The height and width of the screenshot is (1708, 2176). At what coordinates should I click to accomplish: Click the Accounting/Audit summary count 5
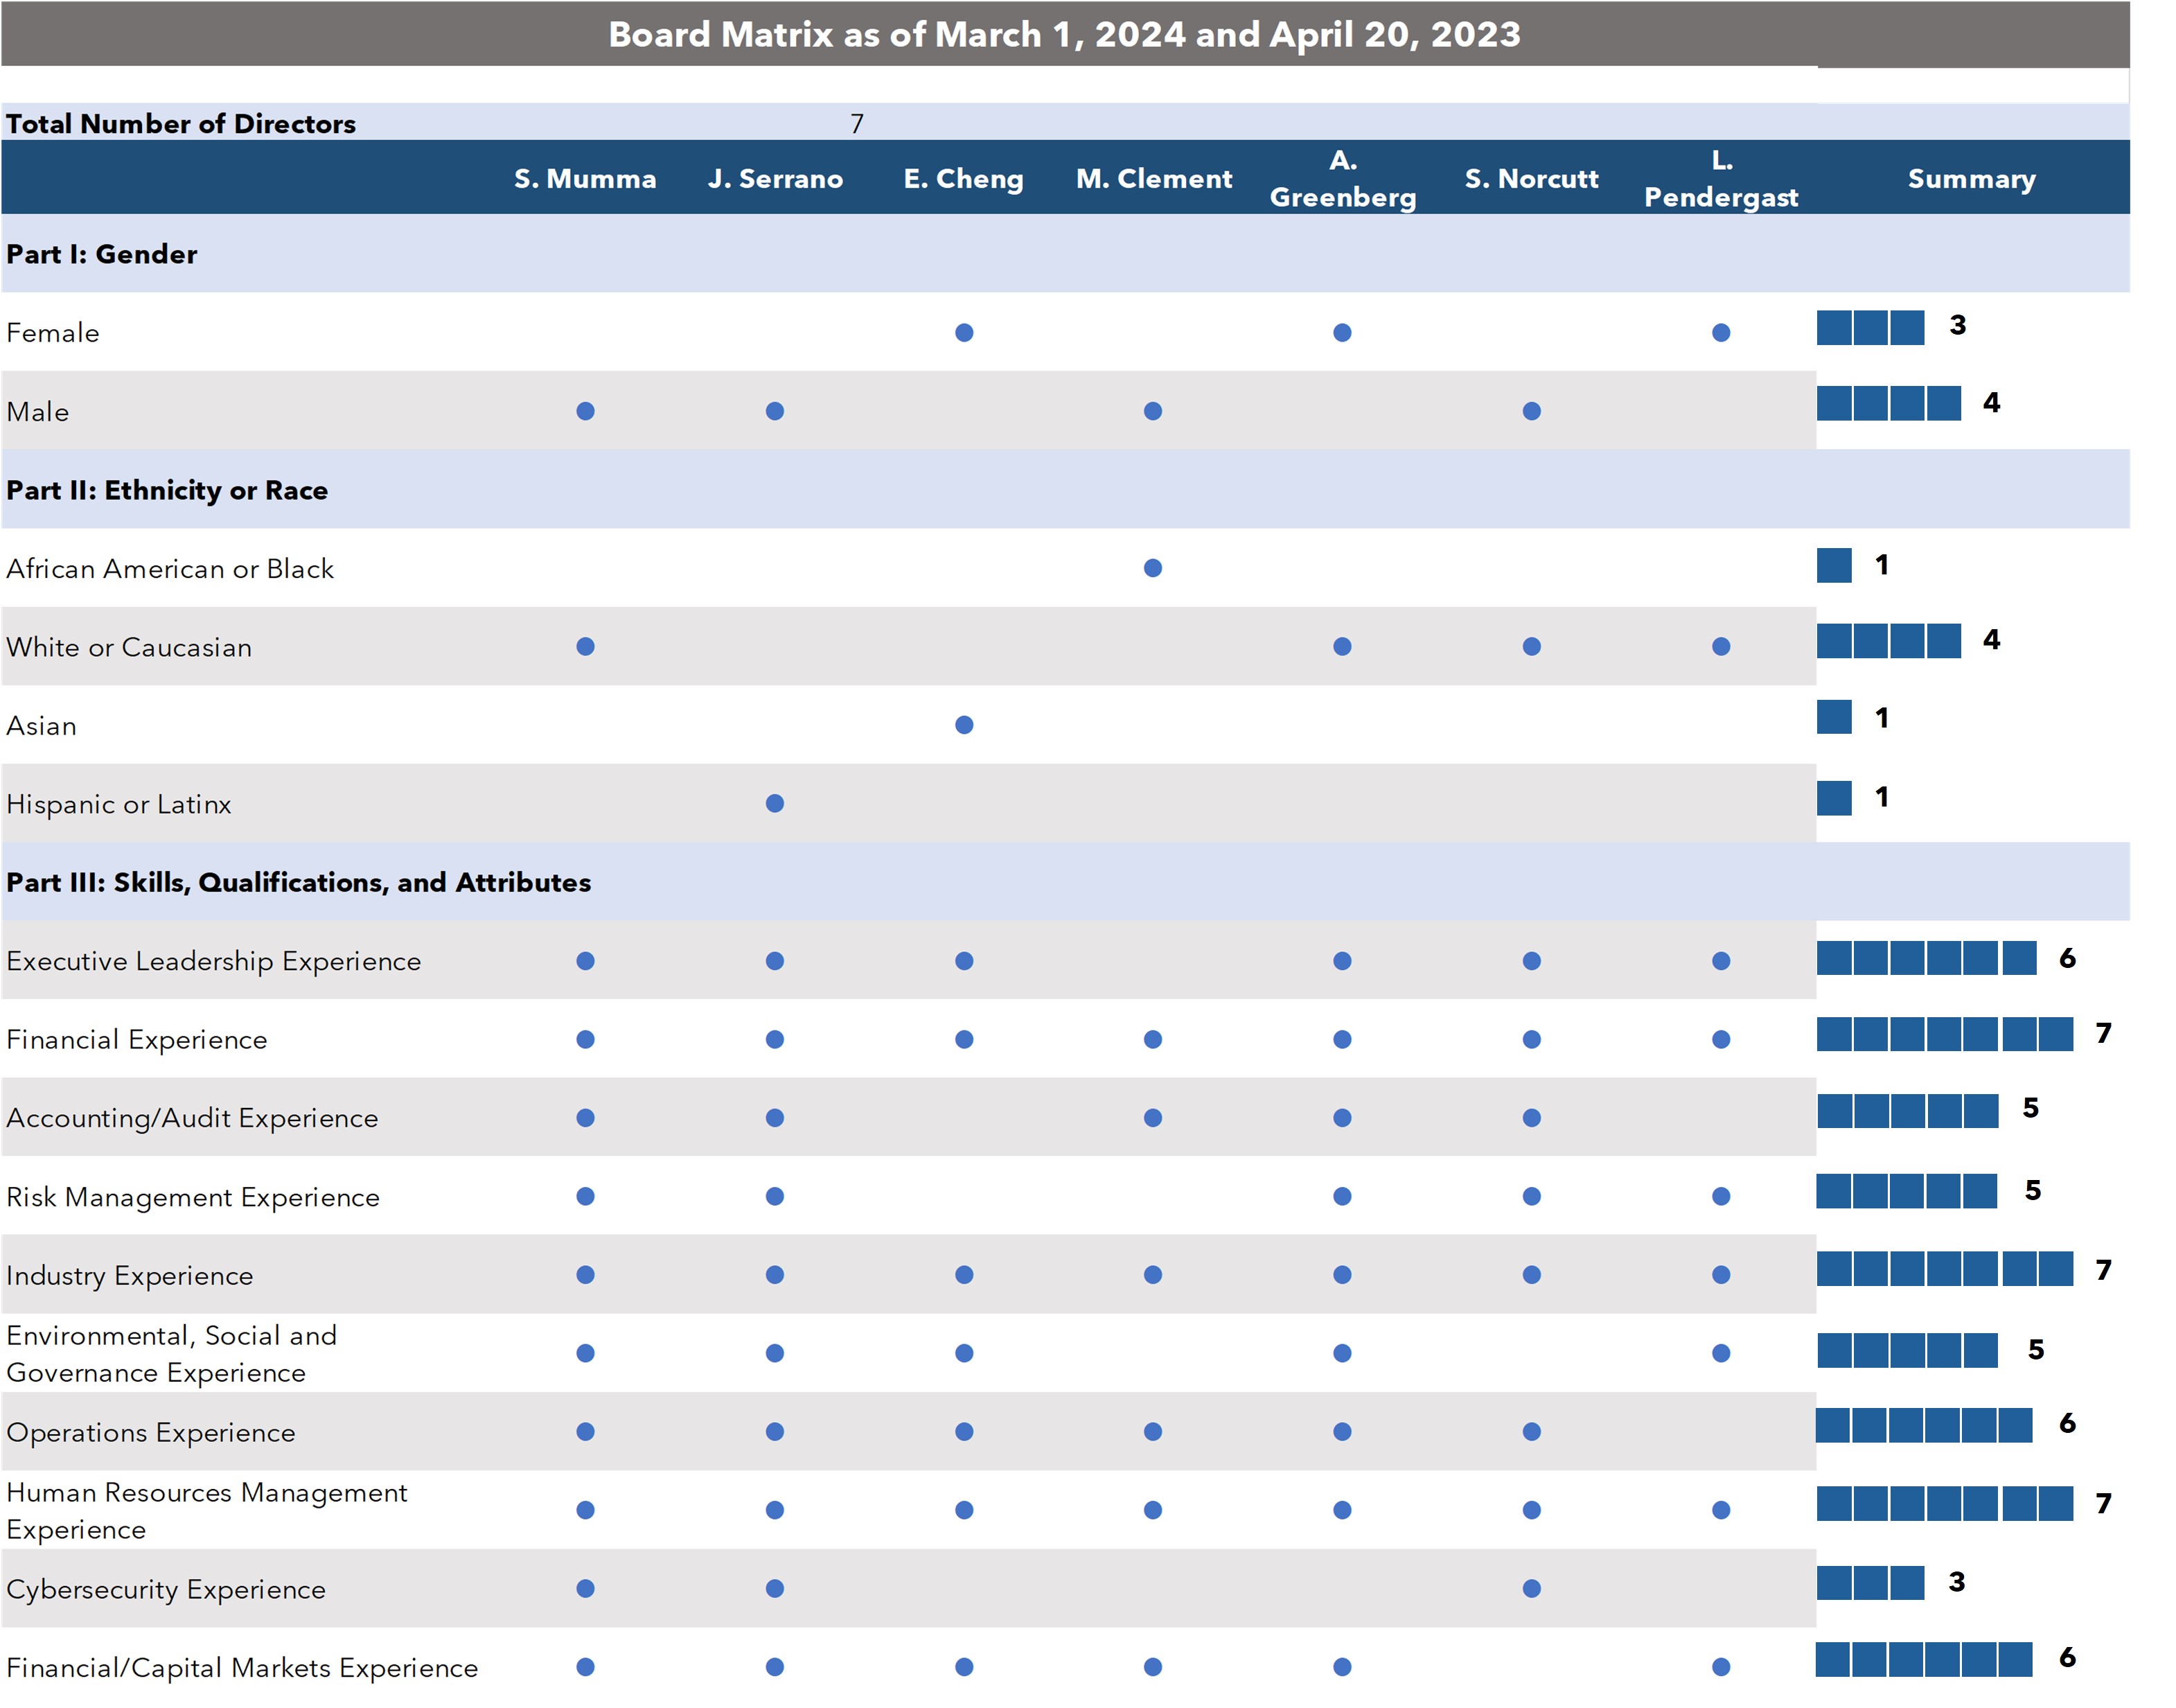2030,1108
